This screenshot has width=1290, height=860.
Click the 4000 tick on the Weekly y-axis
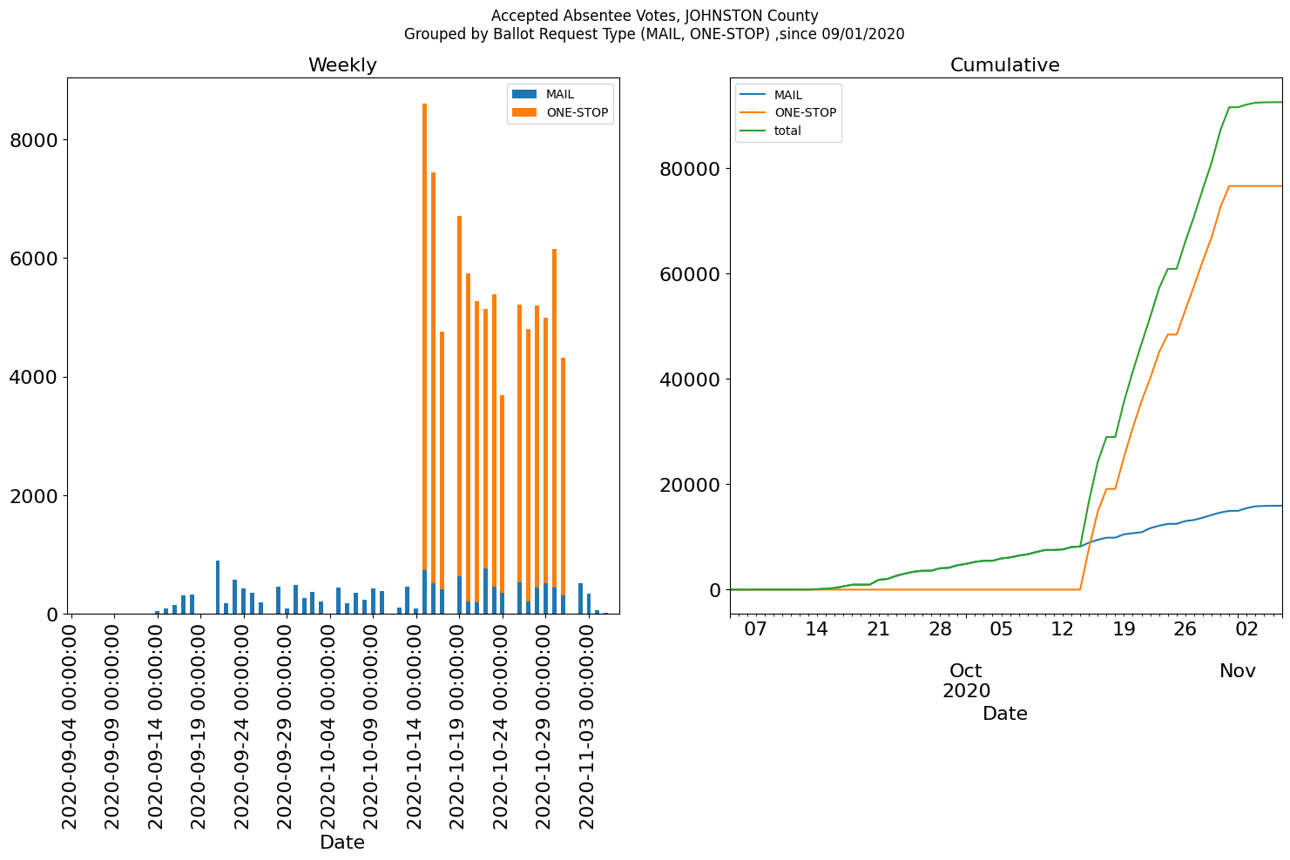34,377
